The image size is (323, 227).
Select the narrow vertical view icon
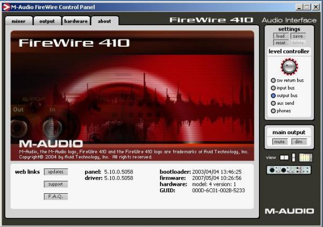(x=293, y=157)
